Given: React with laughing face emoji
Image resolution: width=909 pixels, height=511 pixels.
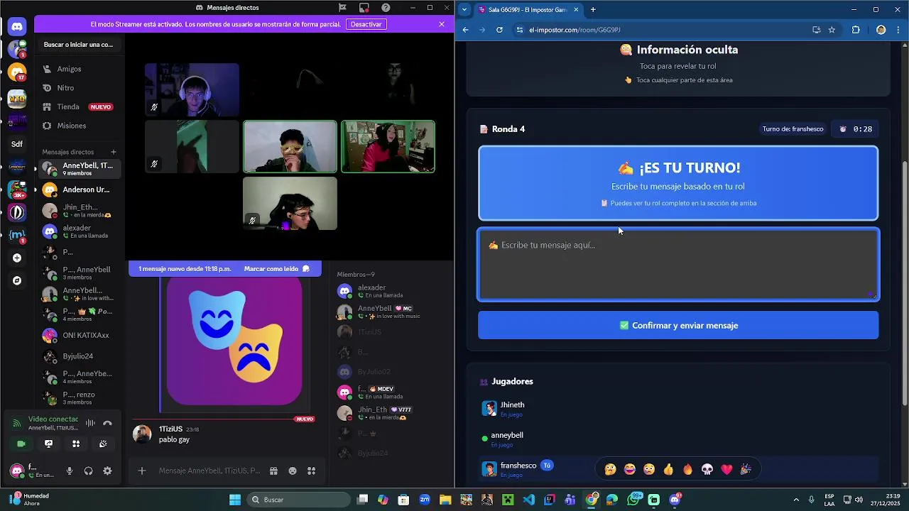Looking at the screenshot, I should (630, 469).
